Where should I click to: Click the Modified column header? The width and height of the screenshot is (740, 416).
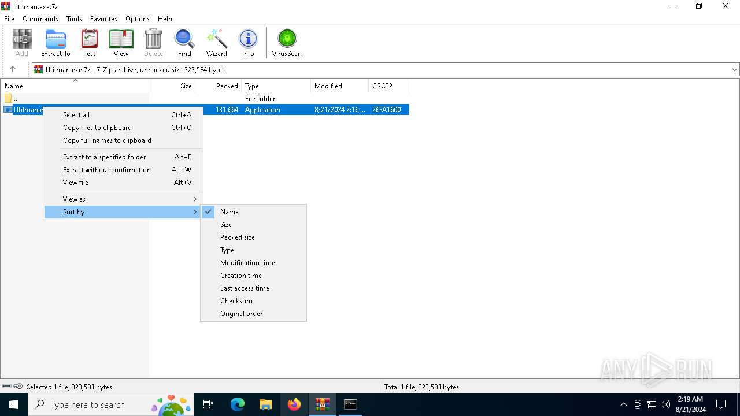[x=340, y=86]
